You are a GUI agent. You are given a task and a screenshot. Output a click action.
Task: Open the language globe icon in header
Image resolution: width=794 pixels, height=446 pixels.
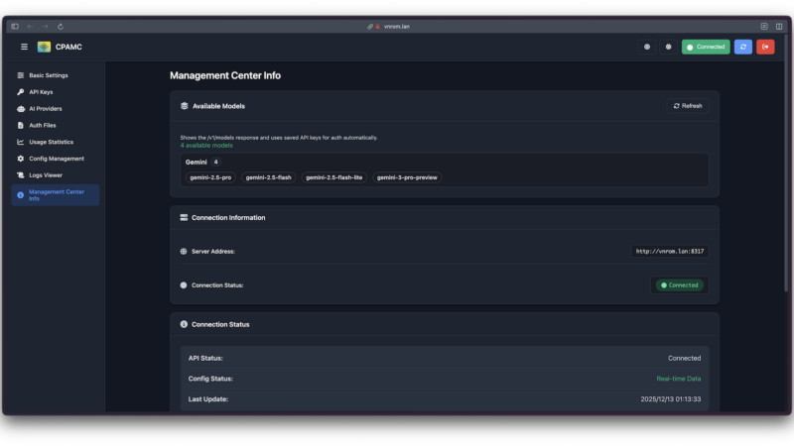647,47
